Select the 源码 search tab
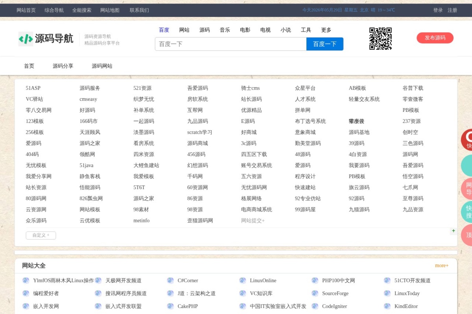This screenshot has width=472, height=314. tap(205, 30)
